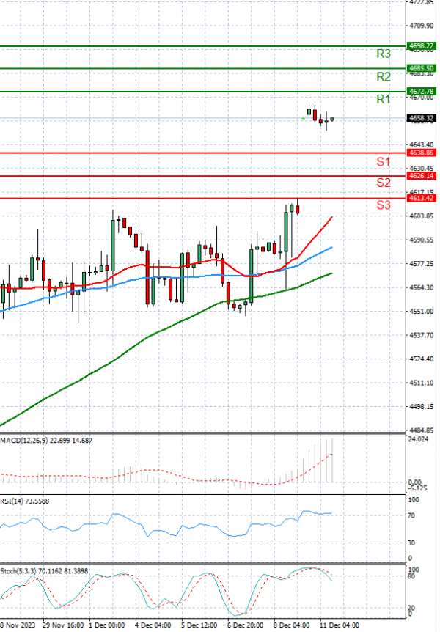
Task: Click the 1 Dec 00:00 time label
Action: 106,625
